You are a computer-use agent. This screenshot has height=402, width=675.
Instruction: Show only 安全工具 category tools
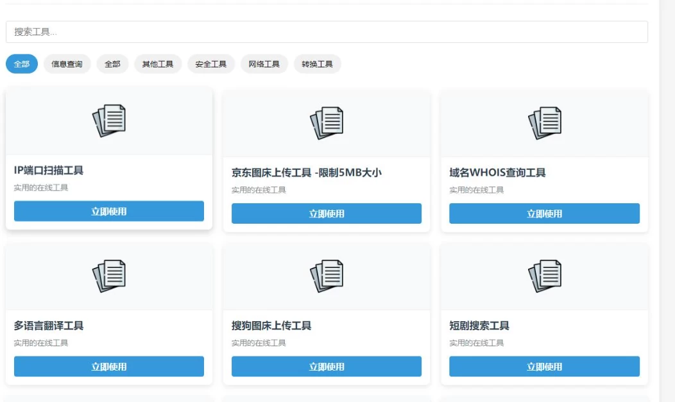[211, 64]
